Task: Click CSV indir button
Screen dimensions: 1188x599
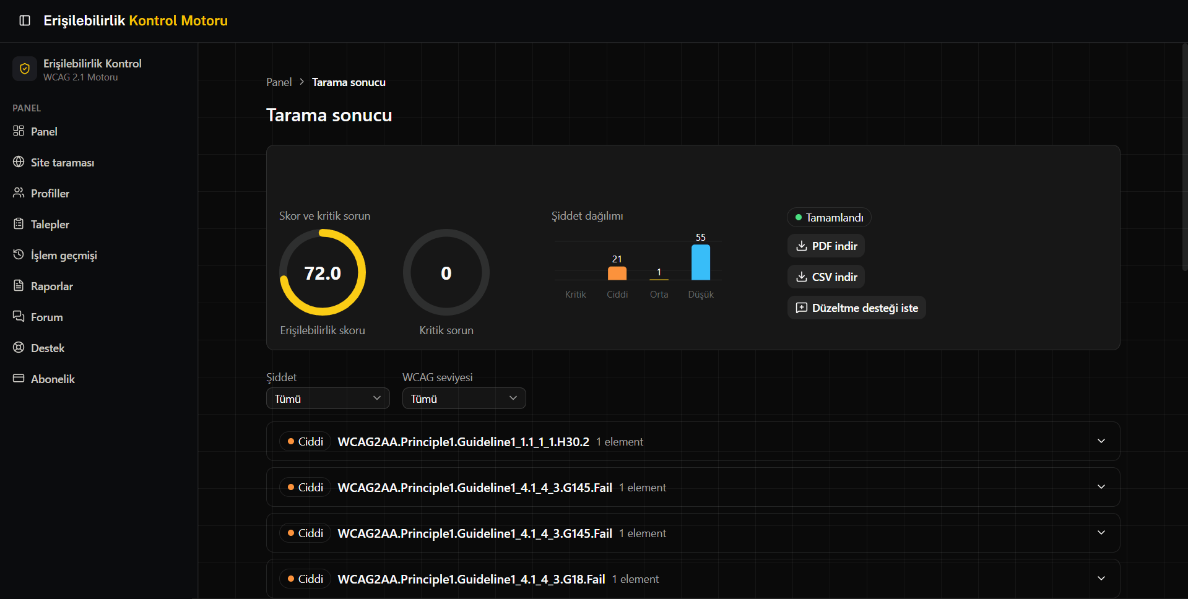Action: click(x=826, y=277)
